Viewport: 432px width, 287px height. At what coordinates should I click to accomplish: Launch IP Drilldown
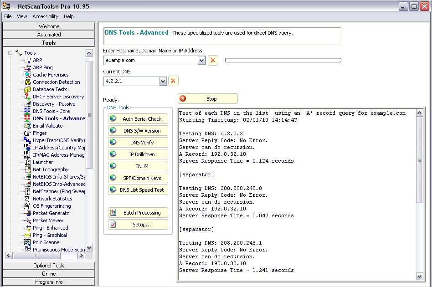pyautogui.click(x=138, y=154)
